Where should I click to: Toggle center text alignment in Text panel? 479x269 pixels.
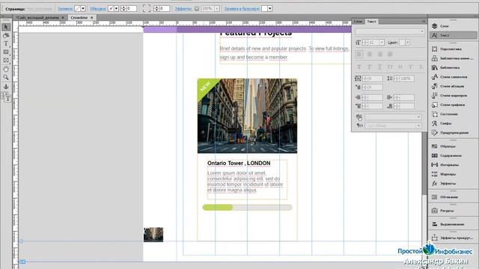tap(370, 55)
